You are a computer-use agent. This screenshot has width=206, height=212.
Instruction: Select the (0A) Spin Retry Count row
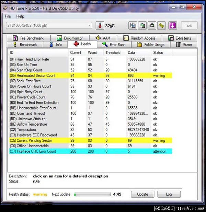pos(91,92)
